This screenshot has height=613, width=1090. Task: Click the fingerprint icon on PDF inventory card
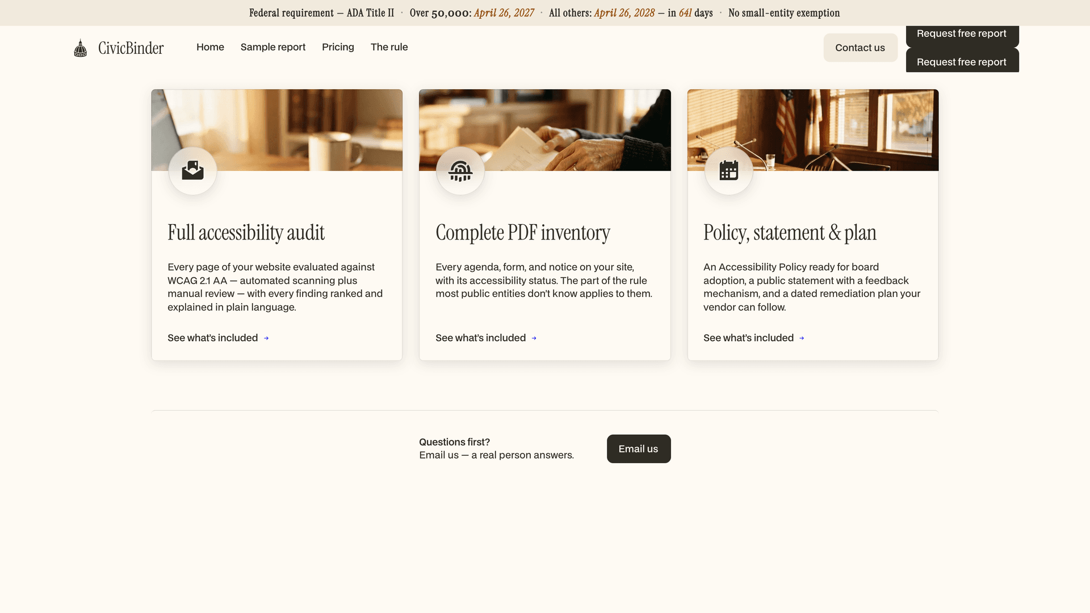pos(460,171)
